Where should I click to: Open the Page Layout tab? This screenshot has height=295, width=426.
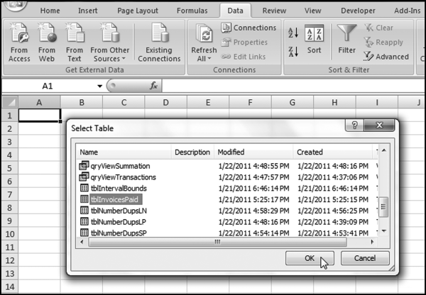[x=138, y=11]
